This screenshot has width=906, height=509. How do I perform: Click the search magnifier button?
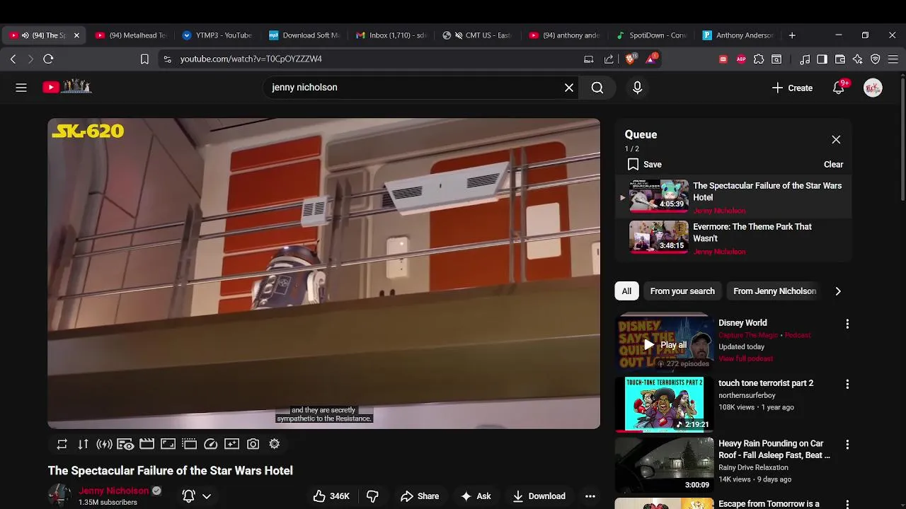[x=597, y=88]
